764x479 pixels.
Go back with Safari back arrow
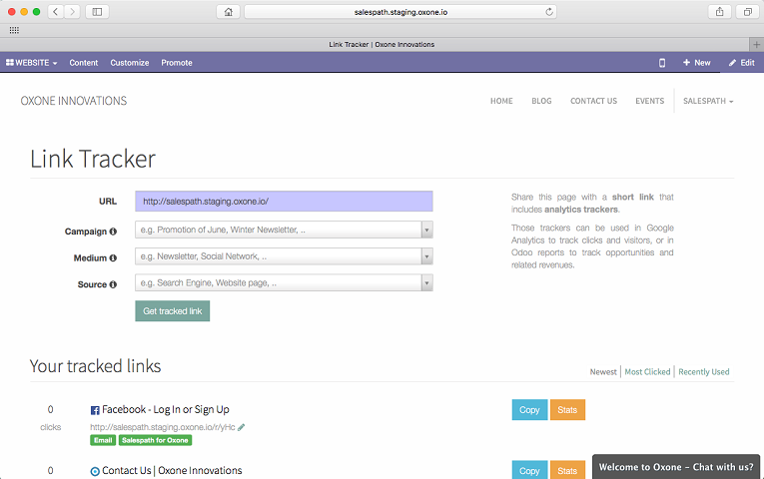(56, 12)
